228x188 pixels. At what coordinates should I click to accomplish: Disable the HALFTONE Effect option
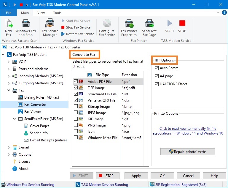pyautogui.click(x=157, y=84)
